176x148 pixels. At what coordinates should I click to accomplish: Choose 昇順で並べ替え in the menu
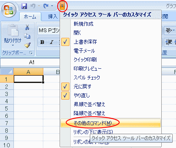click(x=111, y=104)
